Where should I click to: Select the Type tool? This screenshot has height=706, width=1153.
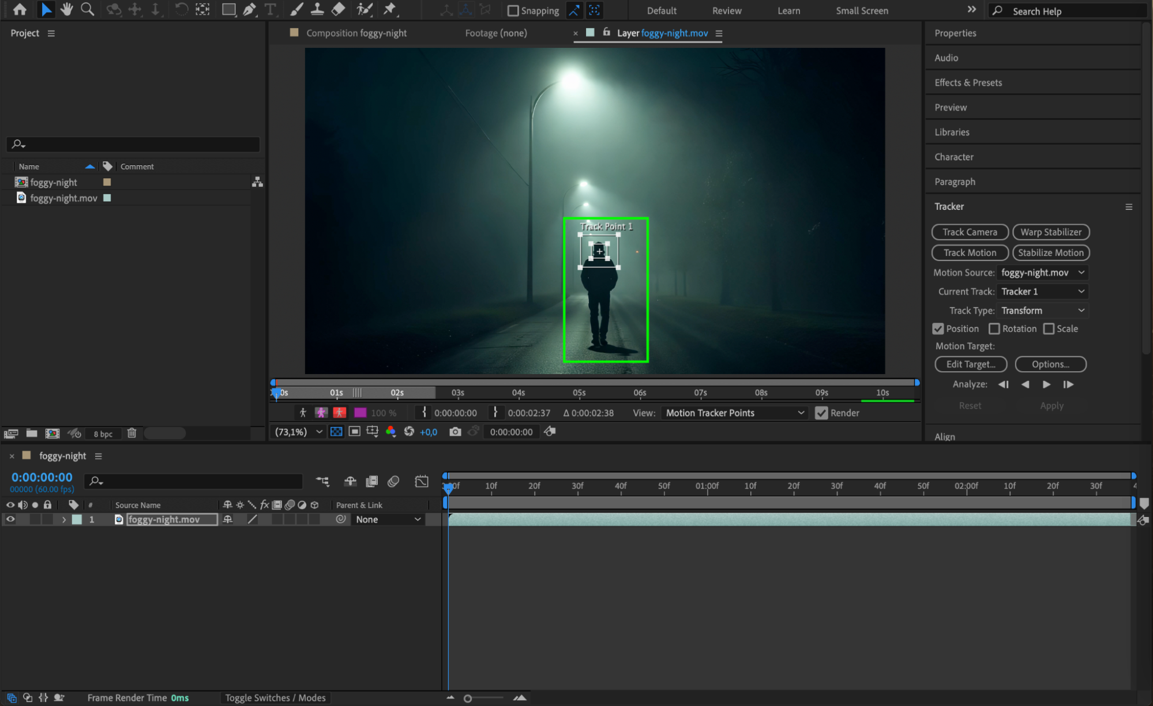click(x=270, y=9)
